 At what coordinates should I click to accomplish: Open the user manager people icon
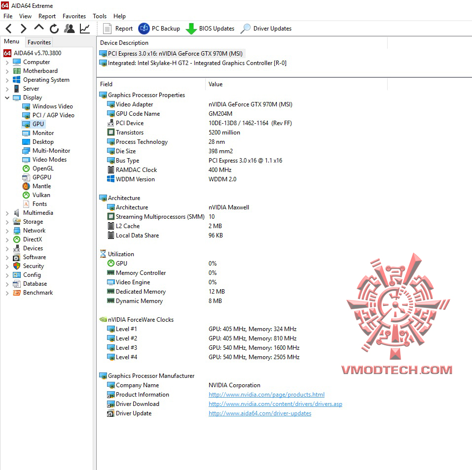70,29
